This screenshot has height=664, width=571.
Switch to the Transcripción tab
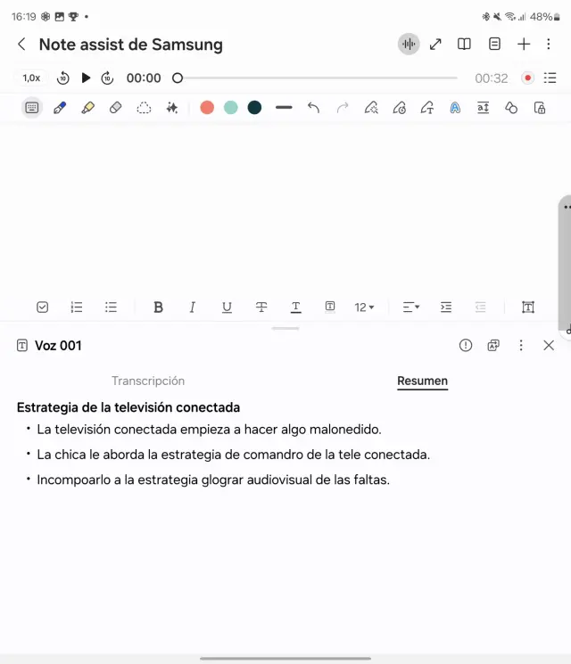(x=148, y=381)
